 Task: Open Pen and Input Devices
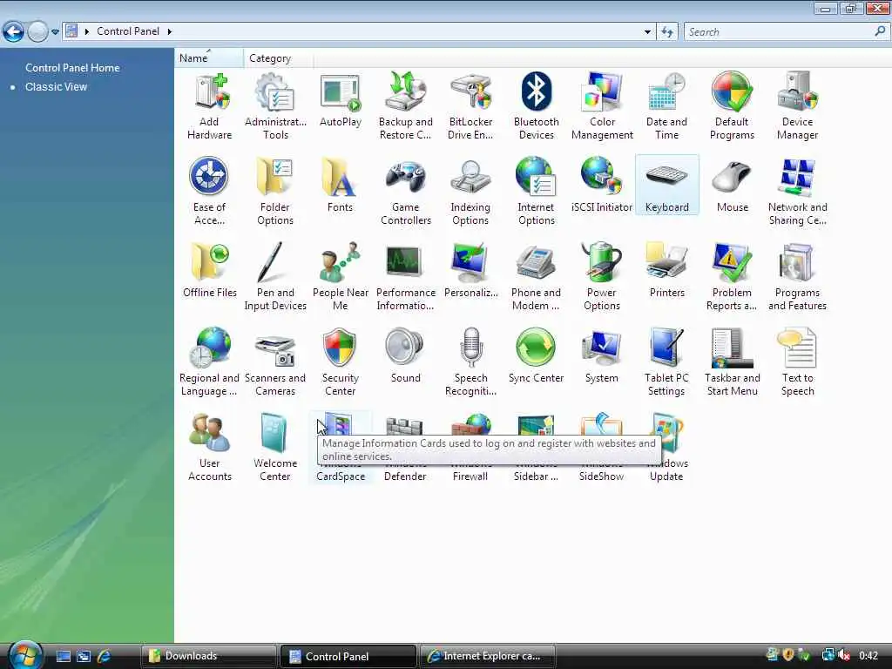(x=275, y=277)
